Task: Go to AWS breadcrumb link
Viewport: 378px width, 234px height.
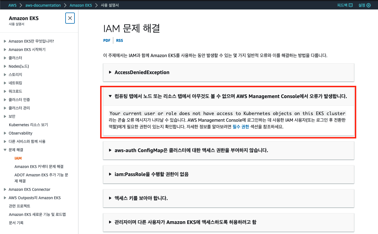Action: (12, 5)
